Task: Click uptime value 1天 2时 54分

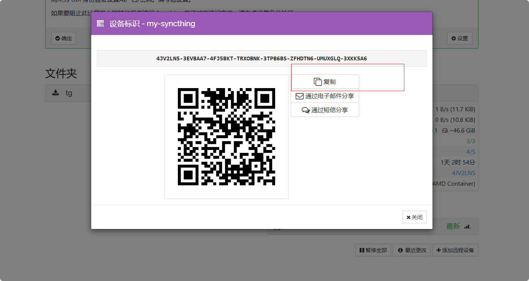Action: (458, 163)
